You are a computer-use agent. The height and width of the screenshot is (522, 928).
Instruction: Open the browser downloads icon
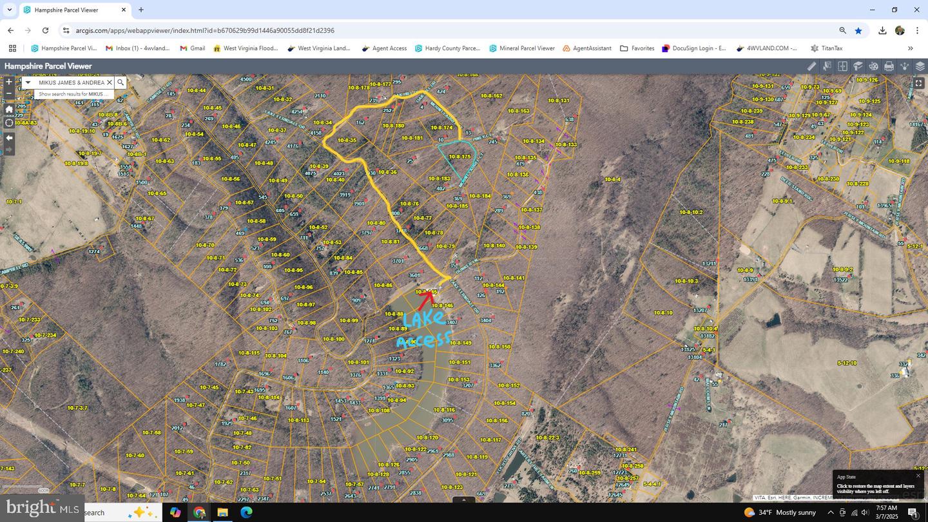pos(882,30)
